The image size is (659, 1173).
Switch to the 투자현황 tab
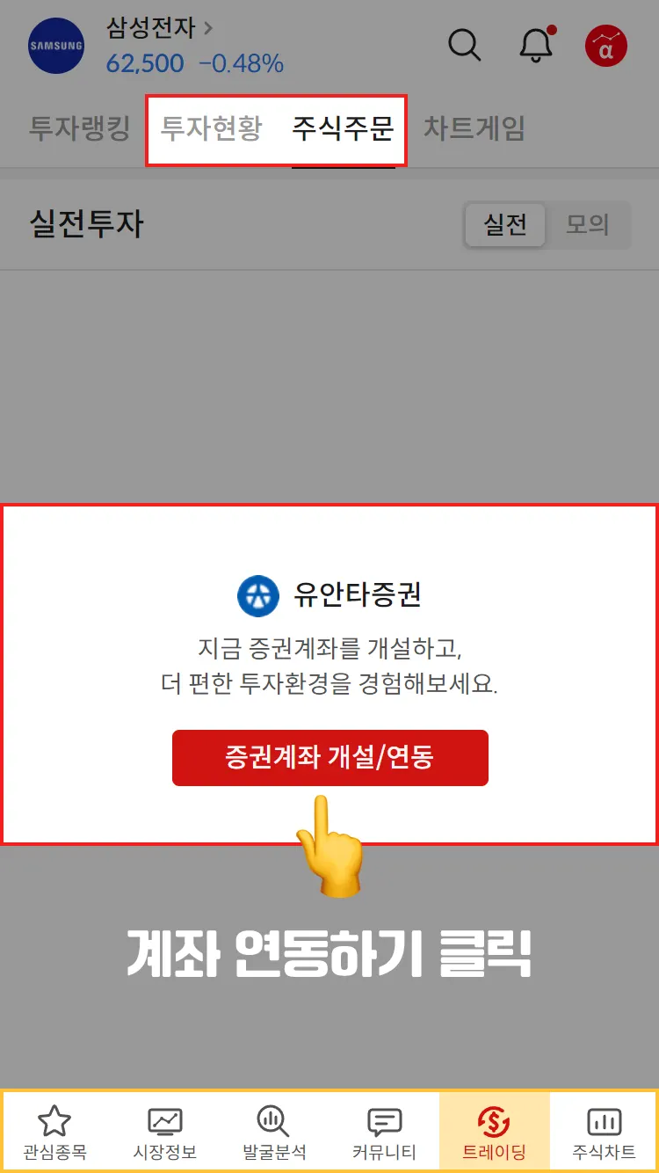(211, 128)
